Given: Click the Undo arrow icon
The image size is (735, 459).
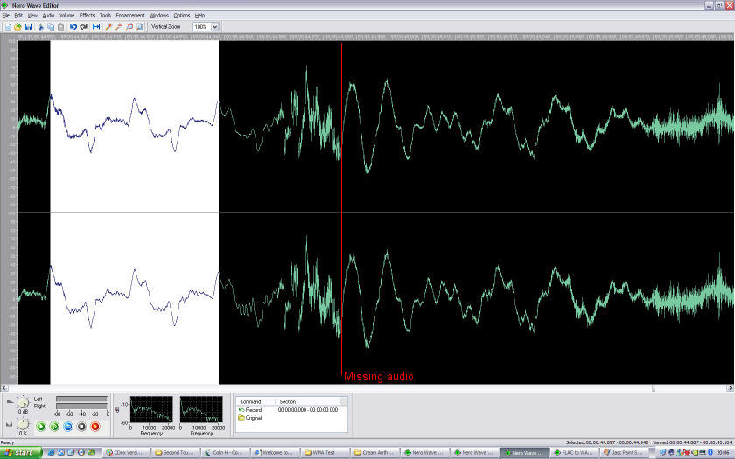Looking at the screenshot, I should pos(73,27).
